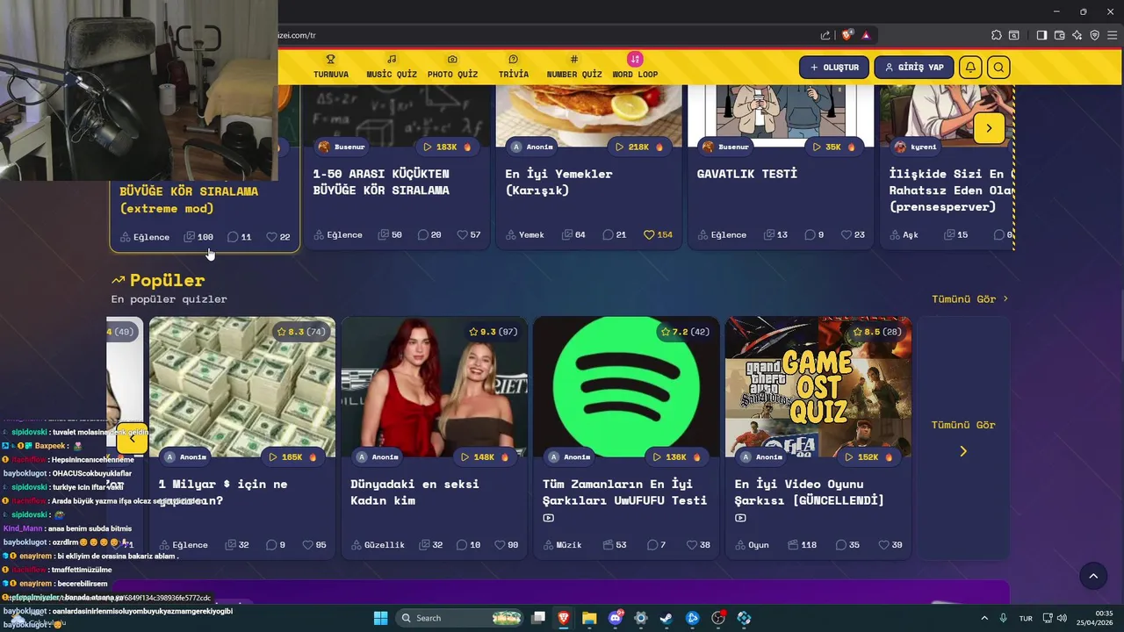Click the GİRİŞ YAP login button
1124x632 pixels.
(x=914, y=68)
